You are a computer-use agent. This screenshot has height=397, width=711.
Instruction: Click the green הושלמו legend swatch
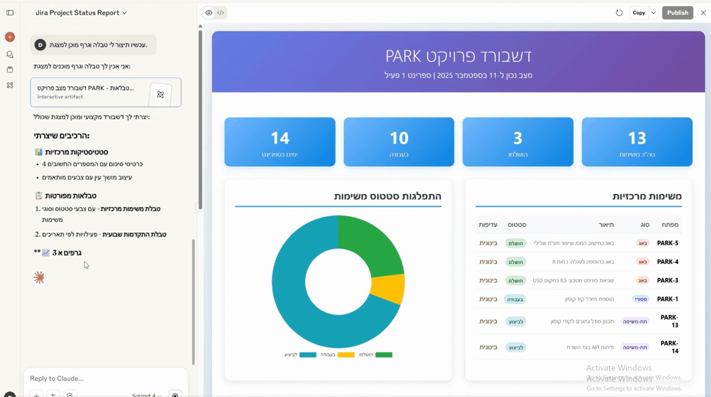pyautogui.click(x=384, y=355)
